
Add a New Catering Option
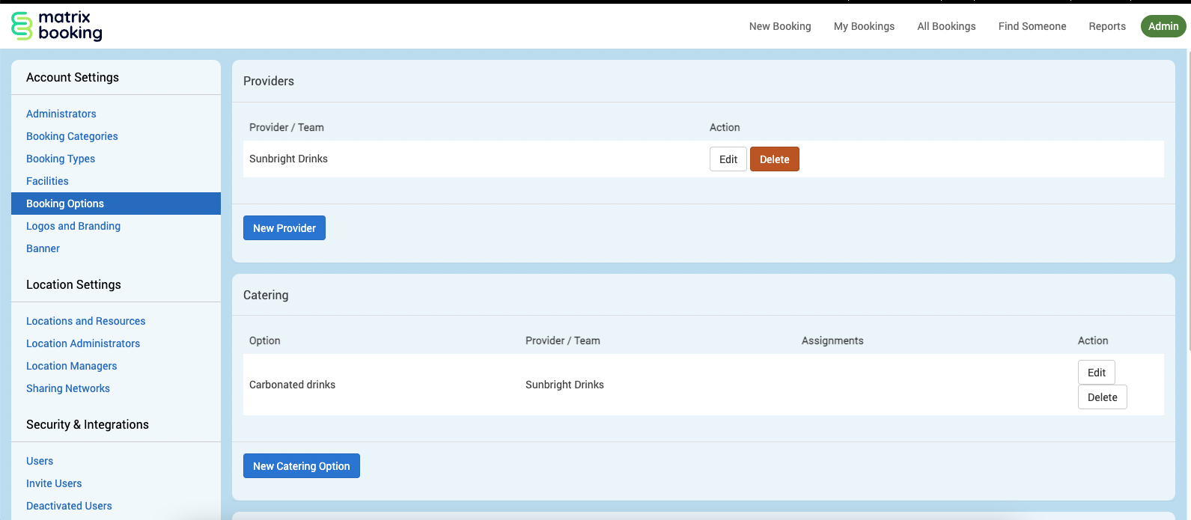301,466
